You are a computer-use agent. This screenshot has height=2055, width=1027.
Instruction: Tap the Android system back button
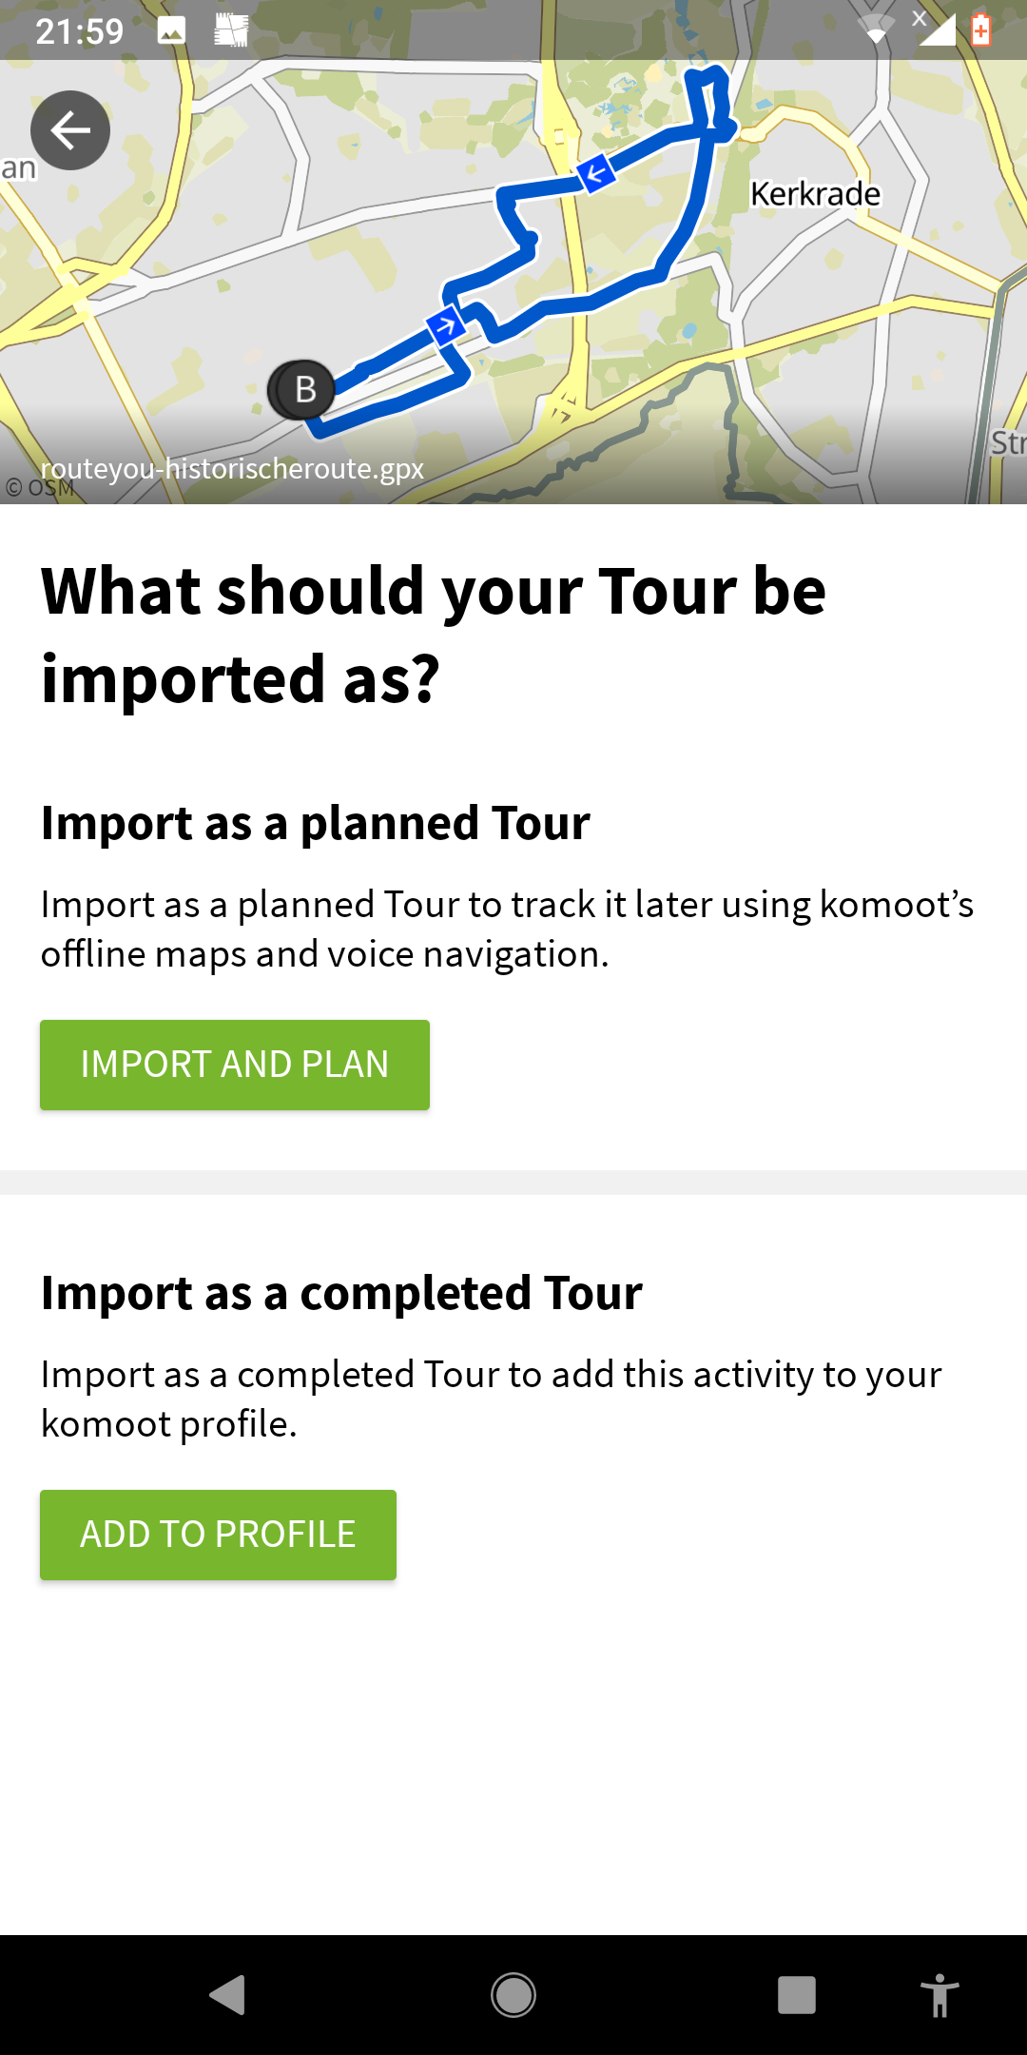[x=228, y=1995]
